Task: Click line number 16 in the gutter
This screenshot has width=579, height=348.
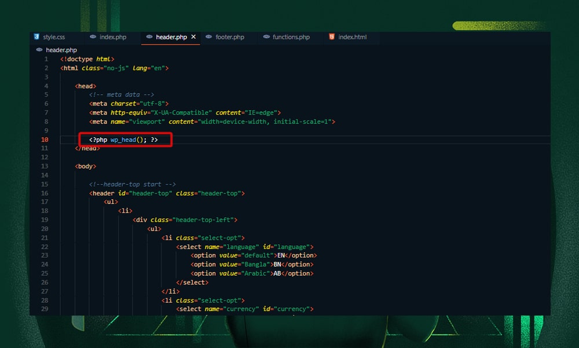Action: point(45,193)
